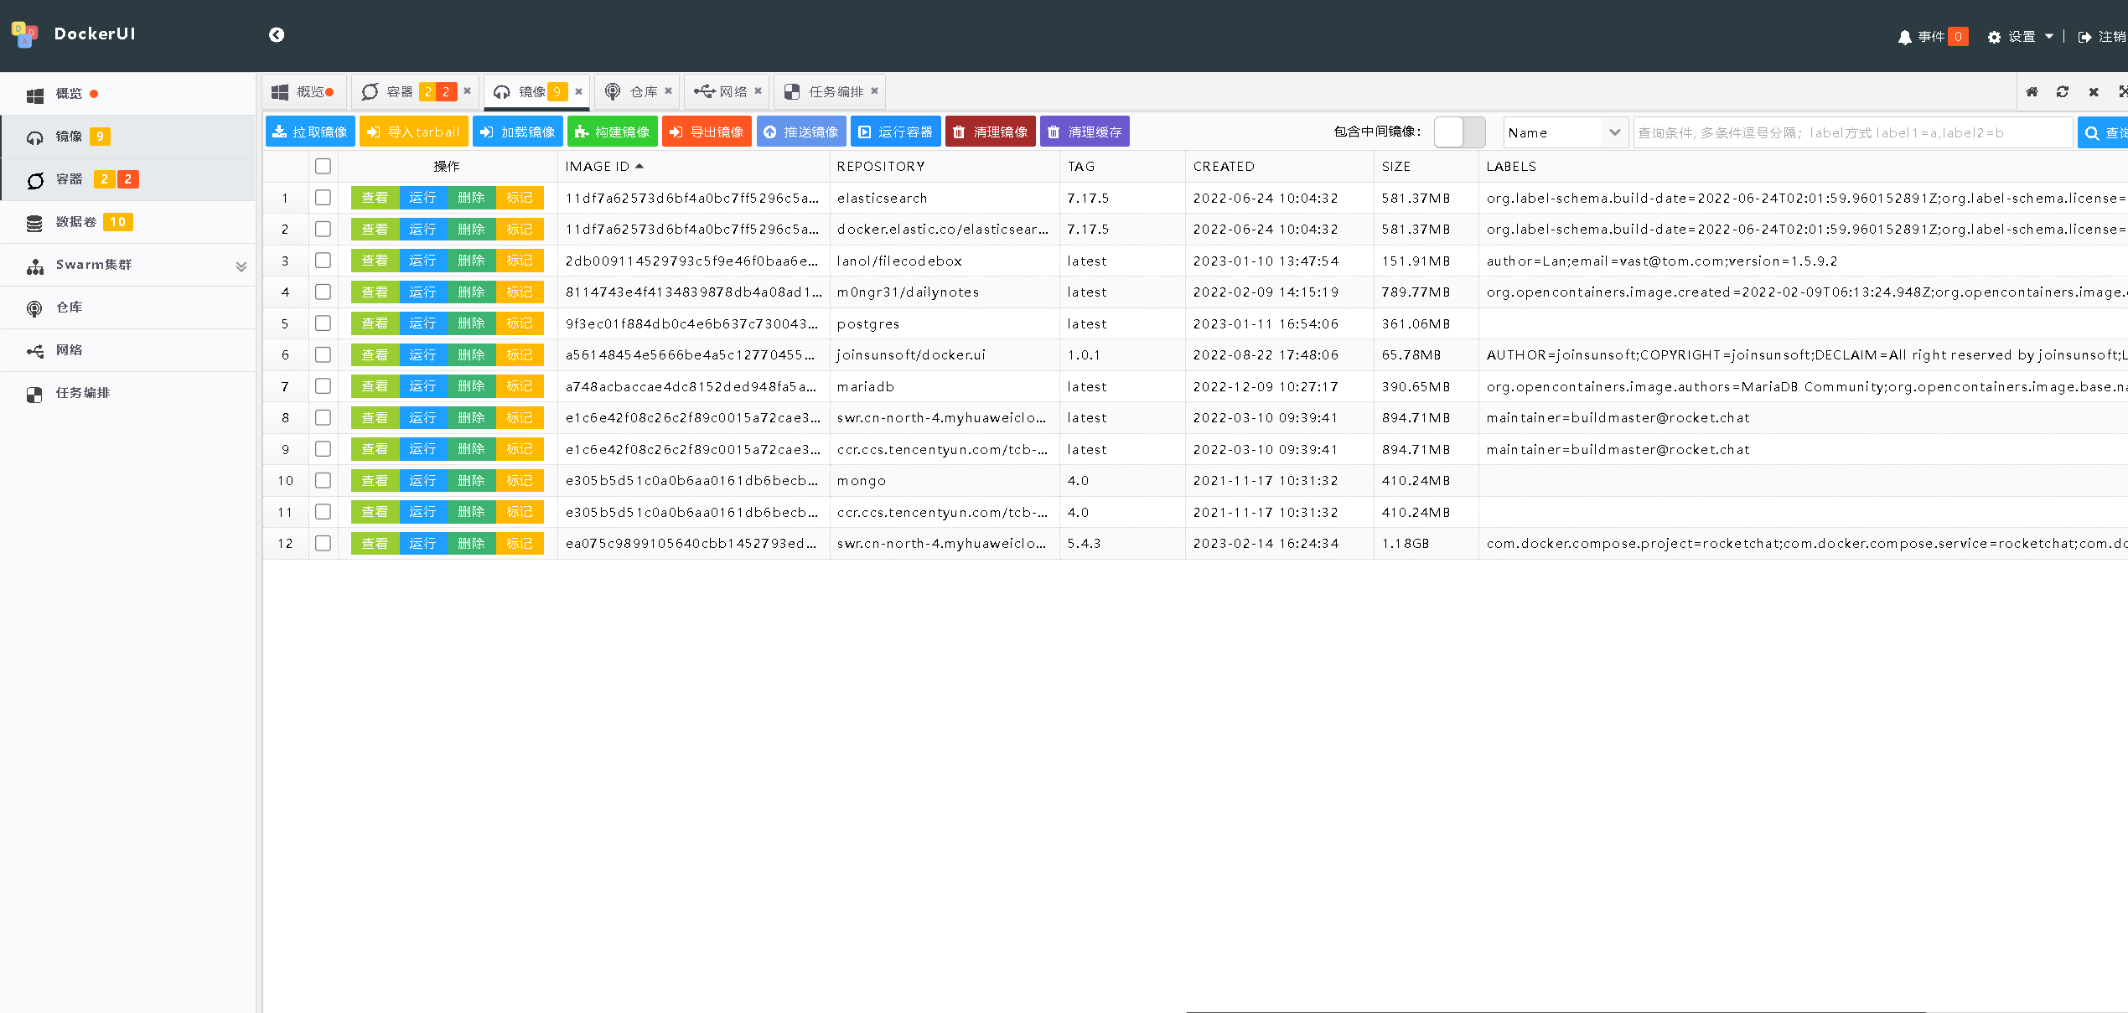The image size is (2128, 1013).
Task: Tick checkbox for mariadb image row
Action: pyautogui.click(x=323, y=386)
